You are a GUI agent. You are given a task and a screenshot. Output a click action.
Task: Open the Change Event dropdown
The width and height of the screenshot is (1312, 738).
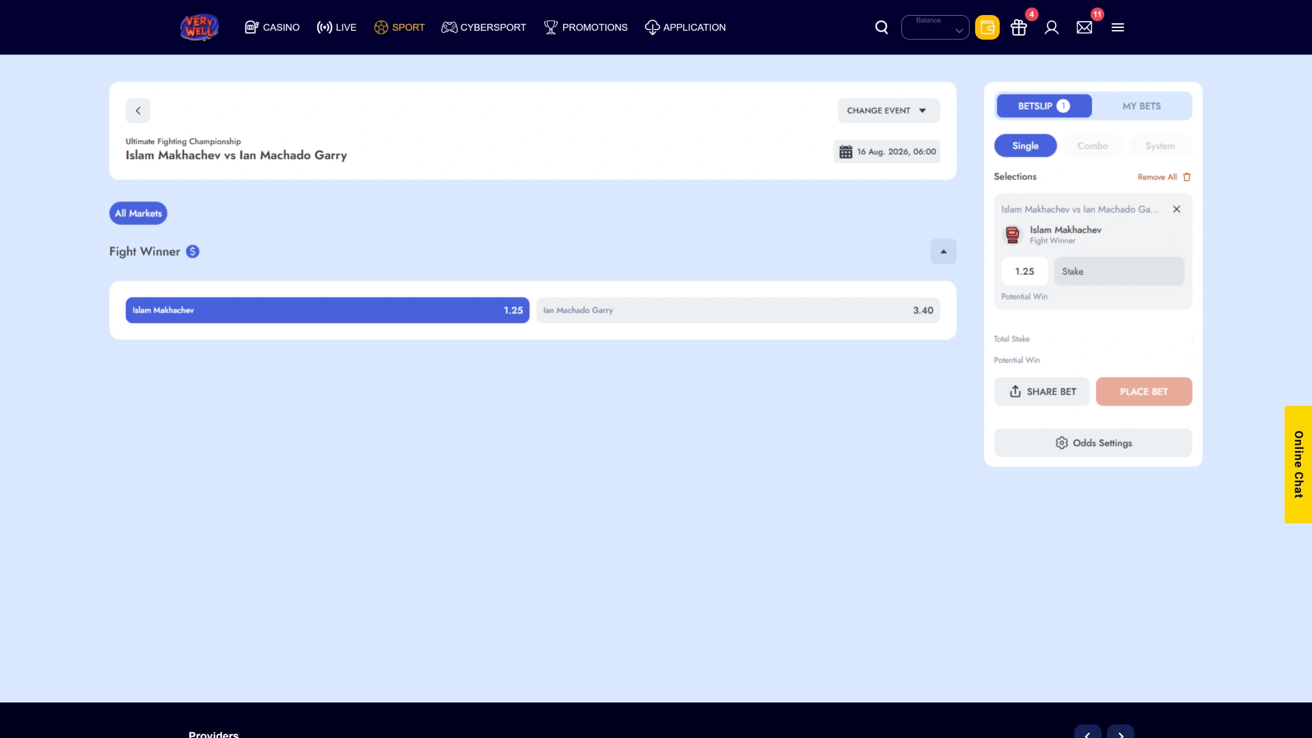(888, 111)
